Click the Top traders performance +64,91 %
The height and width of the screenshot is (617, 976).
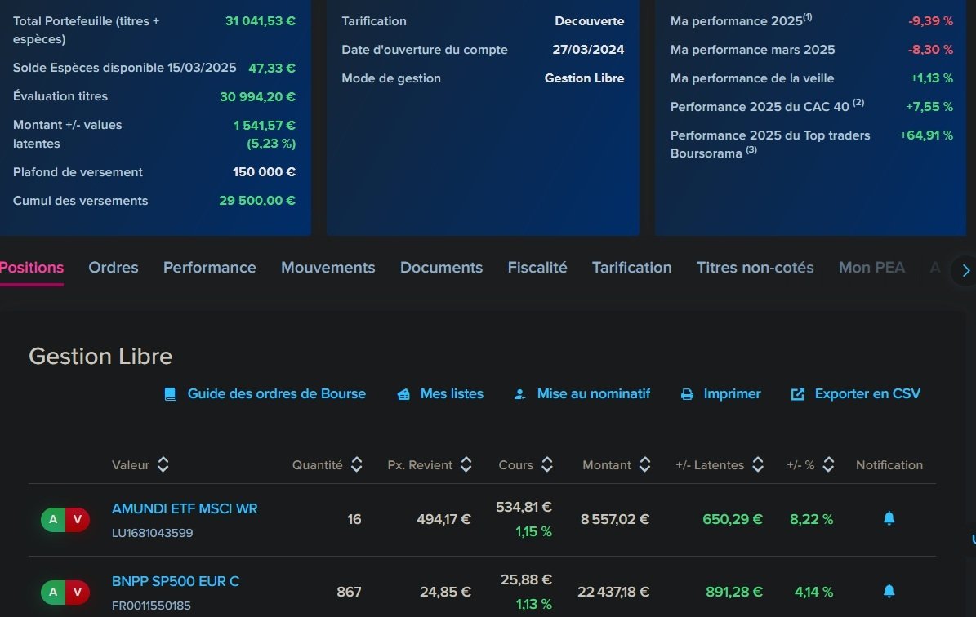(926, 135)
